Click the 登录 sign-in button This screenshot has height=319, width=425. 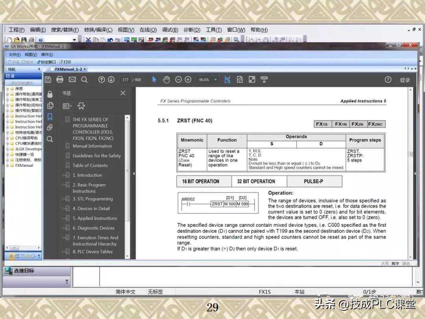click(405, 80)
